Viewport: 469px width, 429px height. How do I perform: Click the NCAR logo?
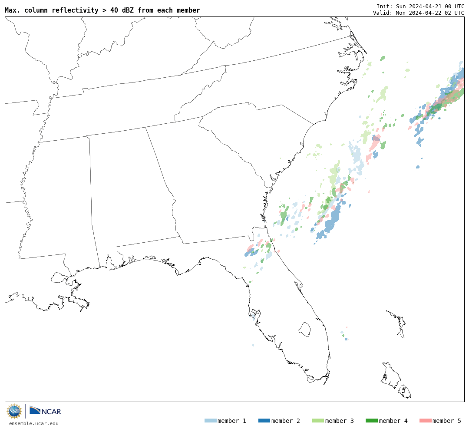[45, 411]
